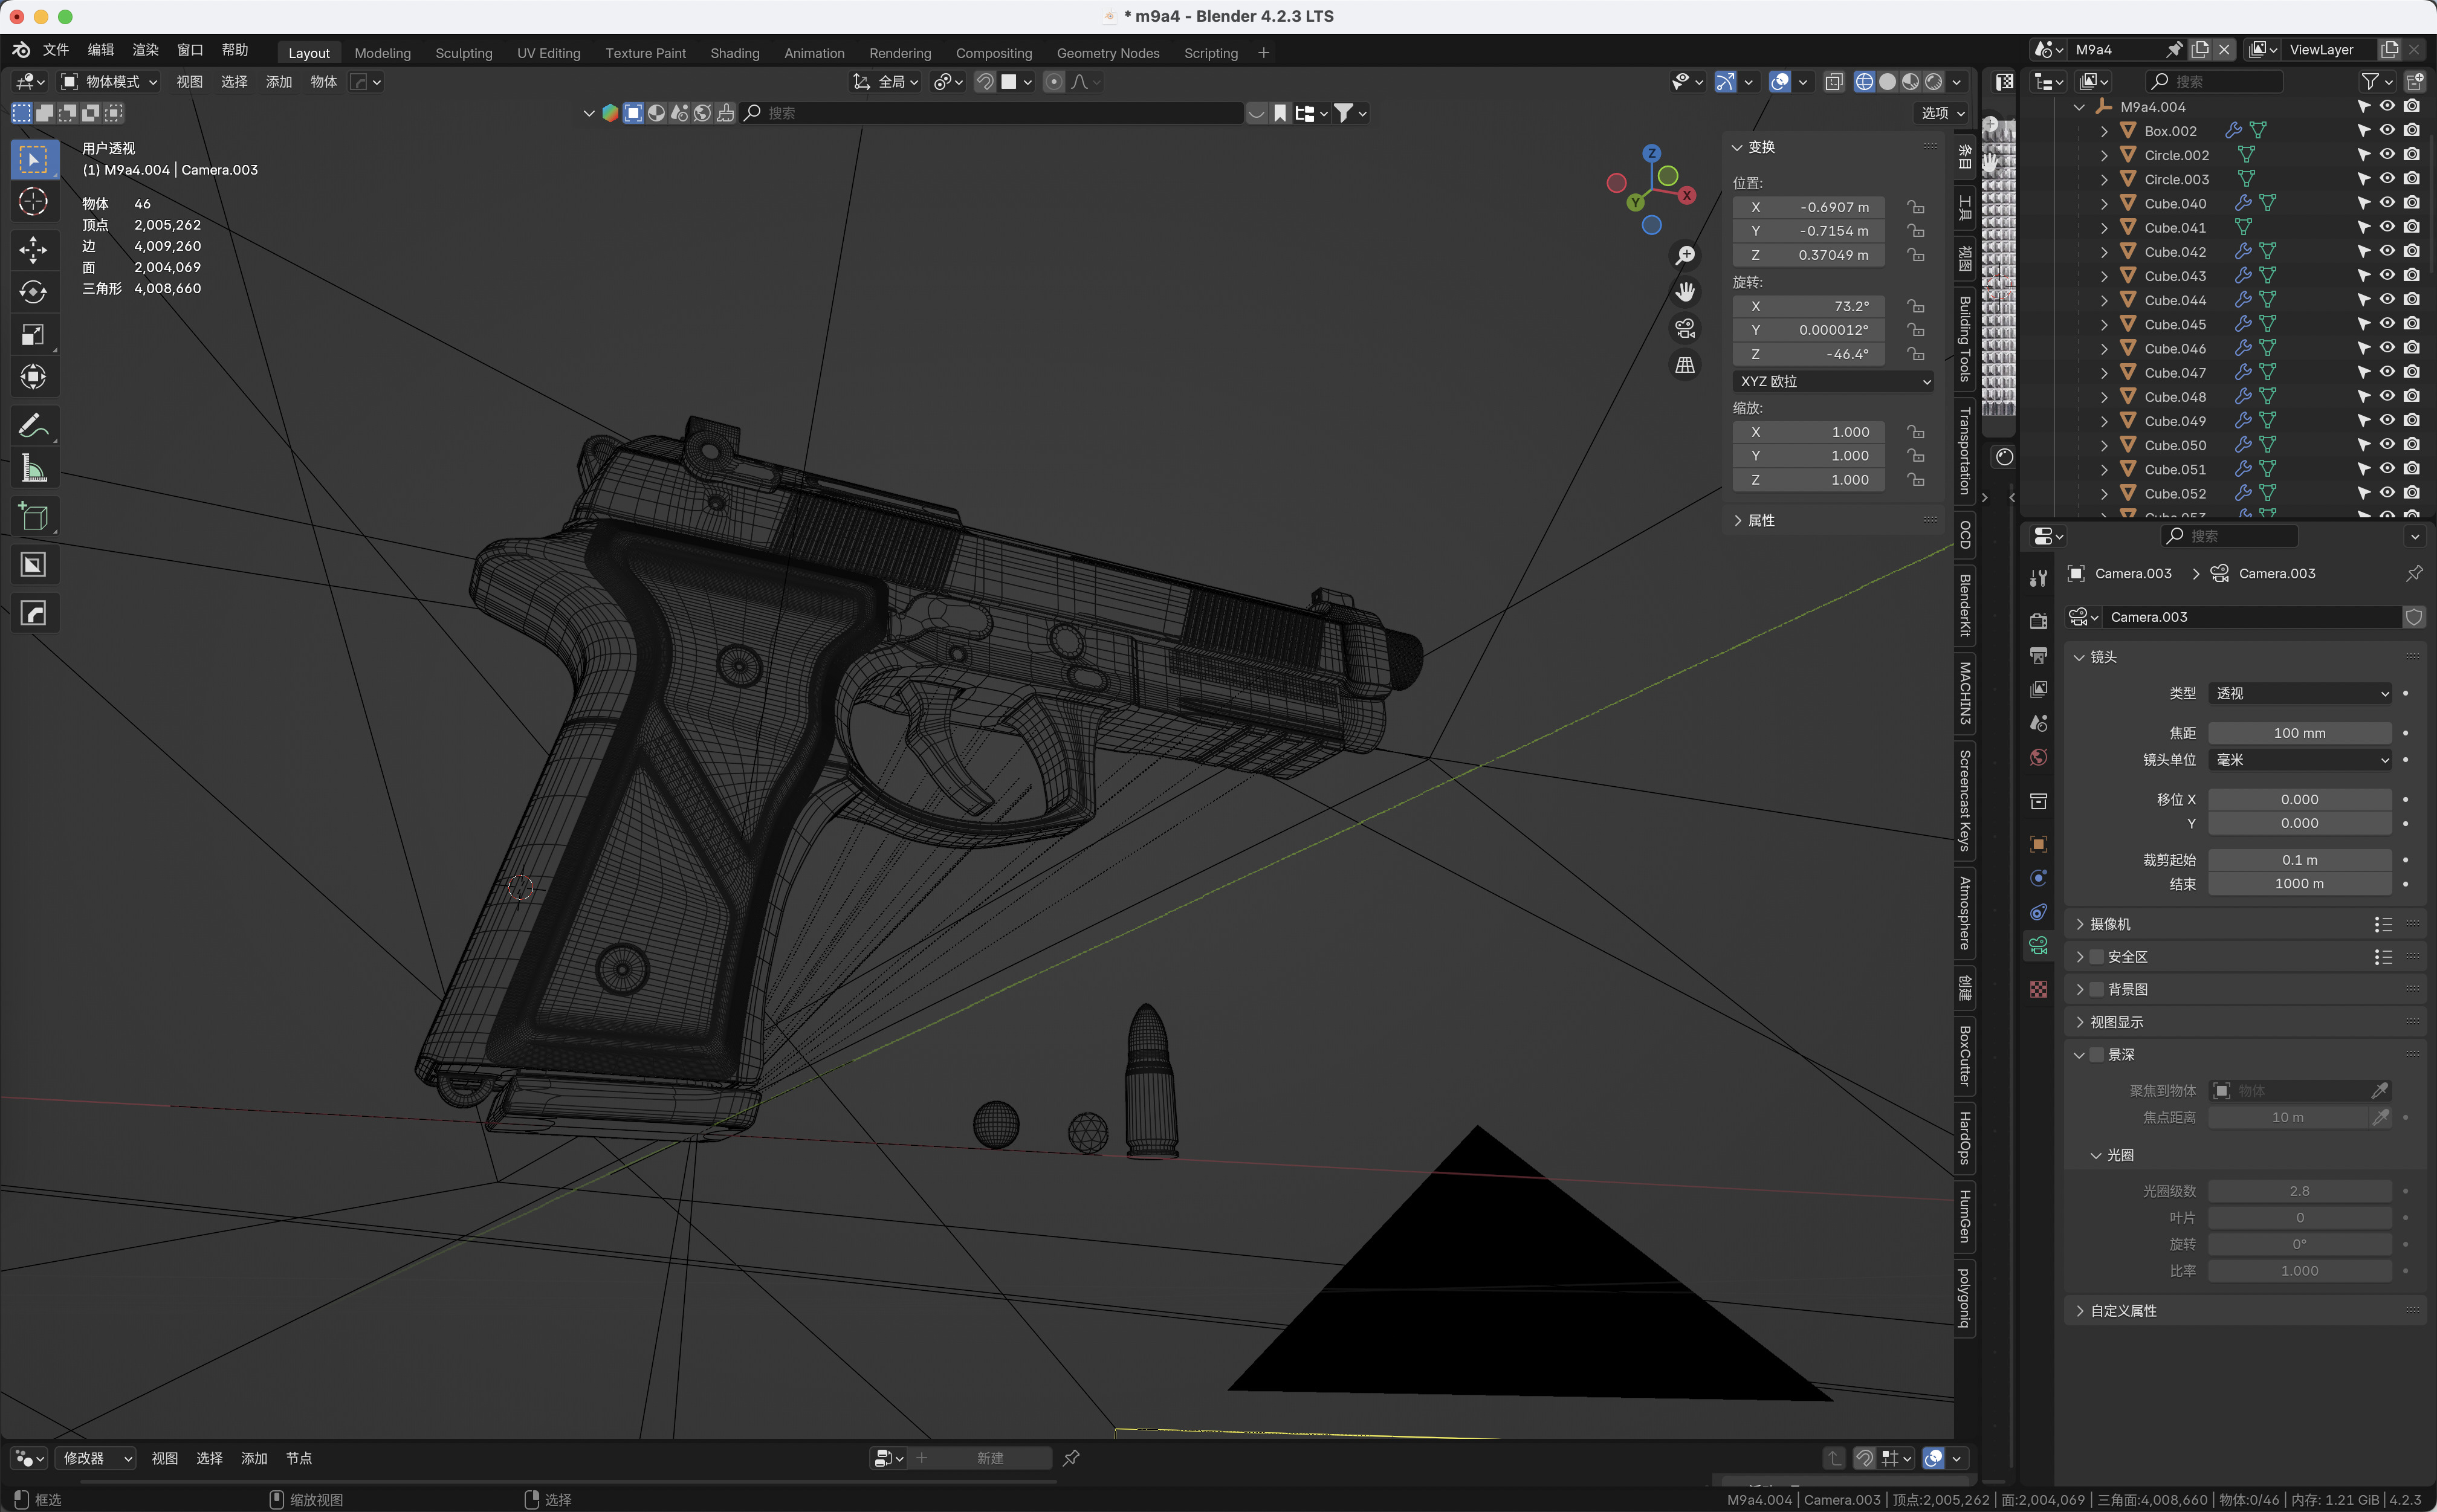Open the BlenderKit sidebar tab
The height and width of the screenshot is (1512, 2437).
1965,605
